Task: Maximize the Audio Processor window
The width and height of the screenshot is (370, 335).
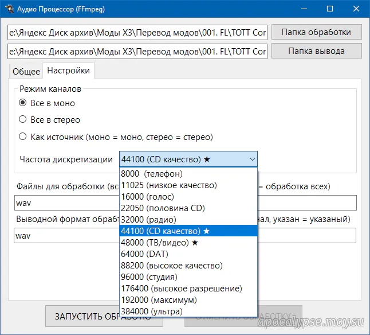Action: [330, 9]
